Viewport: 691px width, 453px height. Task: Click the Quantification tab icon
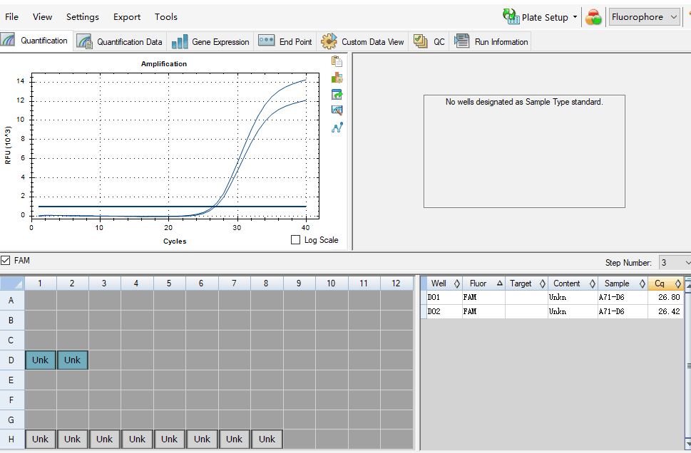pyautogui.click(x=9, y=40)
